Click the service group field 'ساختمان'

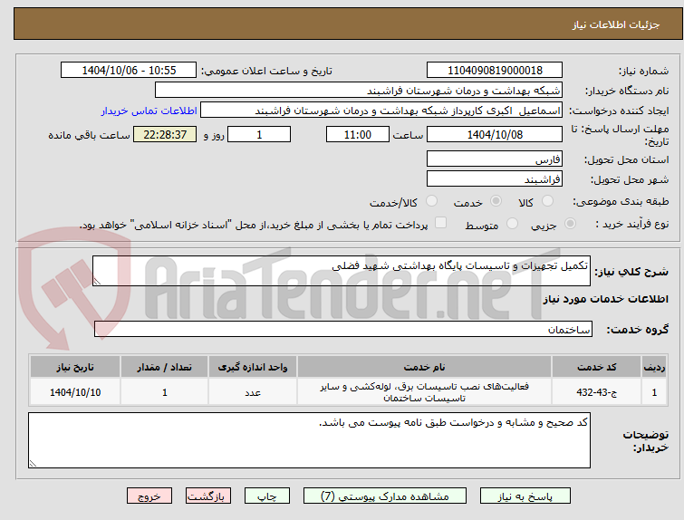point(343,329)
